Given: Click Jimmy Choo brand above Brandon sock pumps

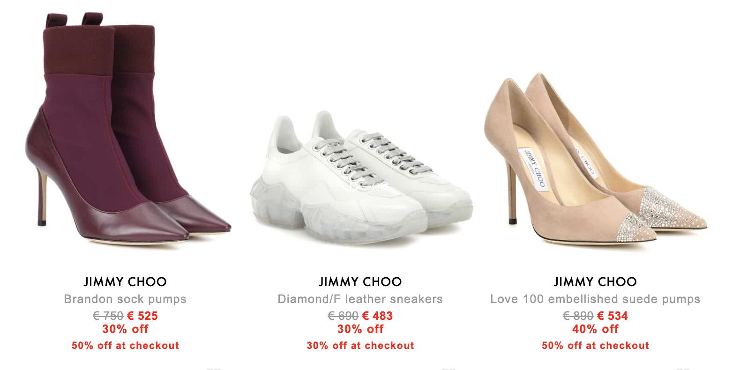Looking at the screenshot, I should [125, 282].
